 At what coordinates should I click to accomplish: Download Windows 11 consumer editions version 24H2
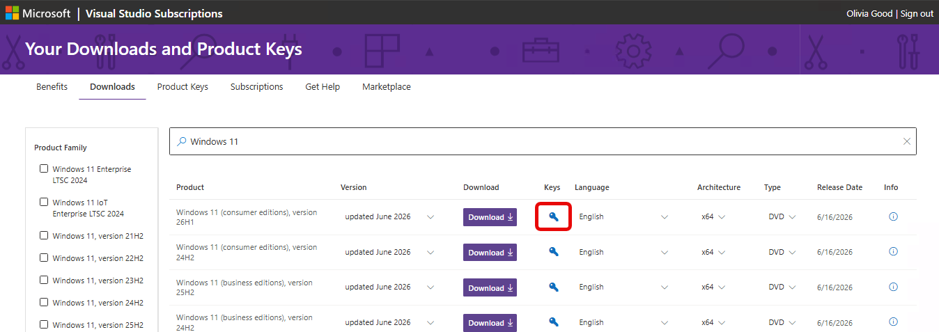(490, 253)
